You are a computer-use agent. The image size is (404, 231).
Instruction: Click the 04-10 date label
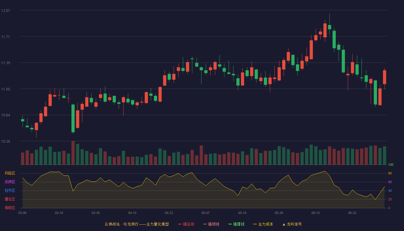coord(132,213)
